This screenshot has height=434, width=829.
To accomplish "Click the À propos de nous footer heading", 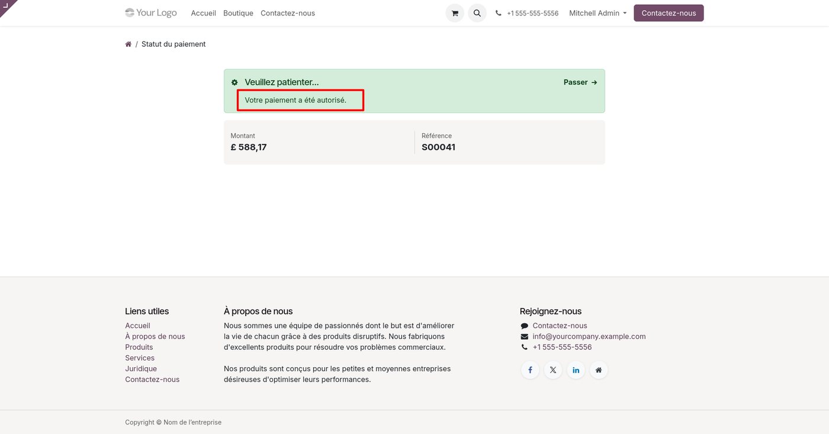I will click(x=258, y=311).
